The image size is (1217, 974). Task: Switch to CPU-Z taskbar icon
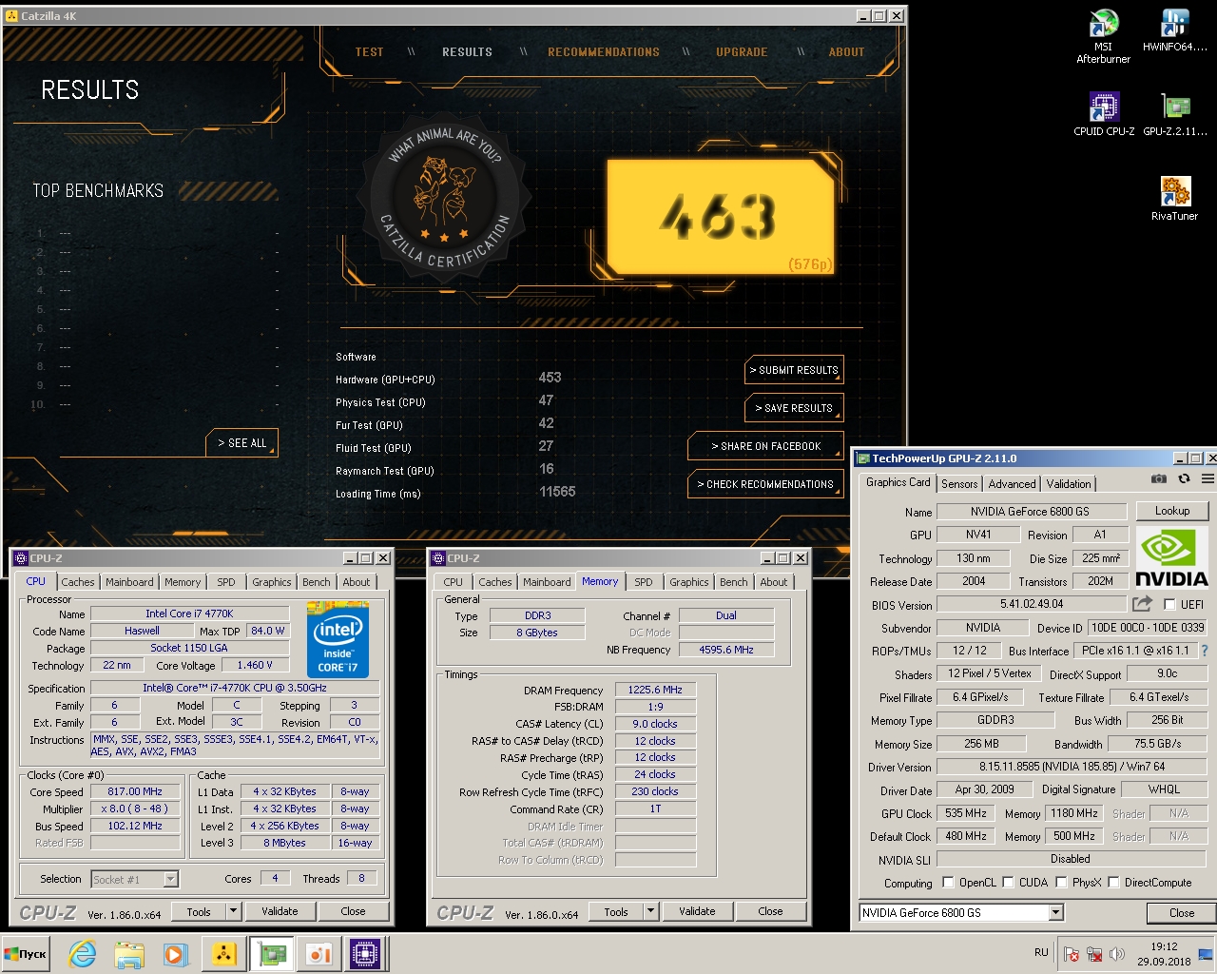click(x=365, y=954)
